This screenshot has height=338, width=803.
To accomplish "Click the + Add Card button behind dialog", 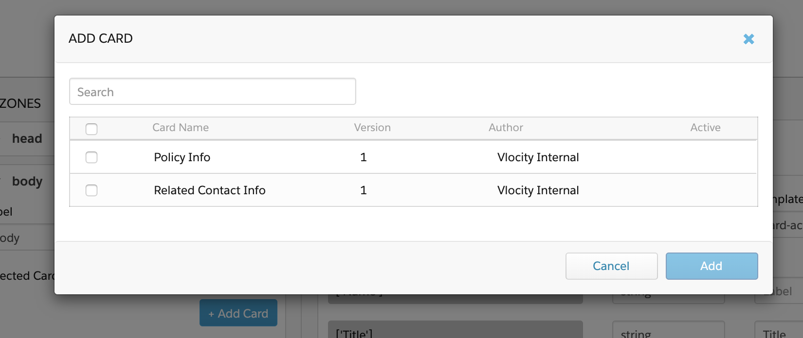I will (x=238, y=313).
